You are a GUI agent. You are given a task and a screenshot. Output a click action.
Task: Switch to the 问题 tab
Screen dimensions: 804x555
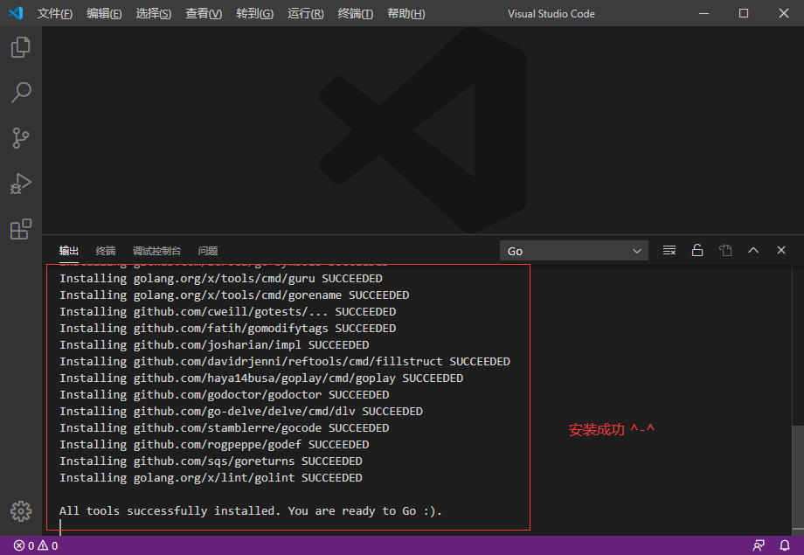click(207, 251)
